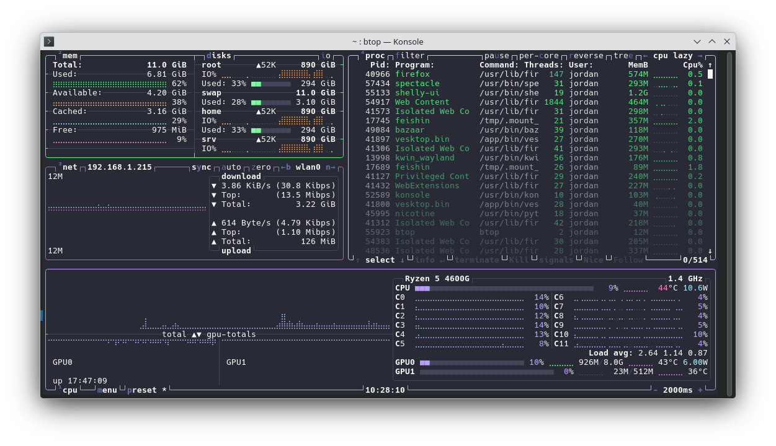Toggle per-core process usage
Viewport: 776px width, 446px height.
click(x=539, y=56)
